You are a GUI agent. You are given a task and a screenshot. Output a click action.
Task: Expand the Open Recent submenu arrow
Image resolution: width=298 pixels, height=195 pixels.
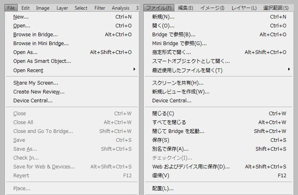[x=134, y=69]
